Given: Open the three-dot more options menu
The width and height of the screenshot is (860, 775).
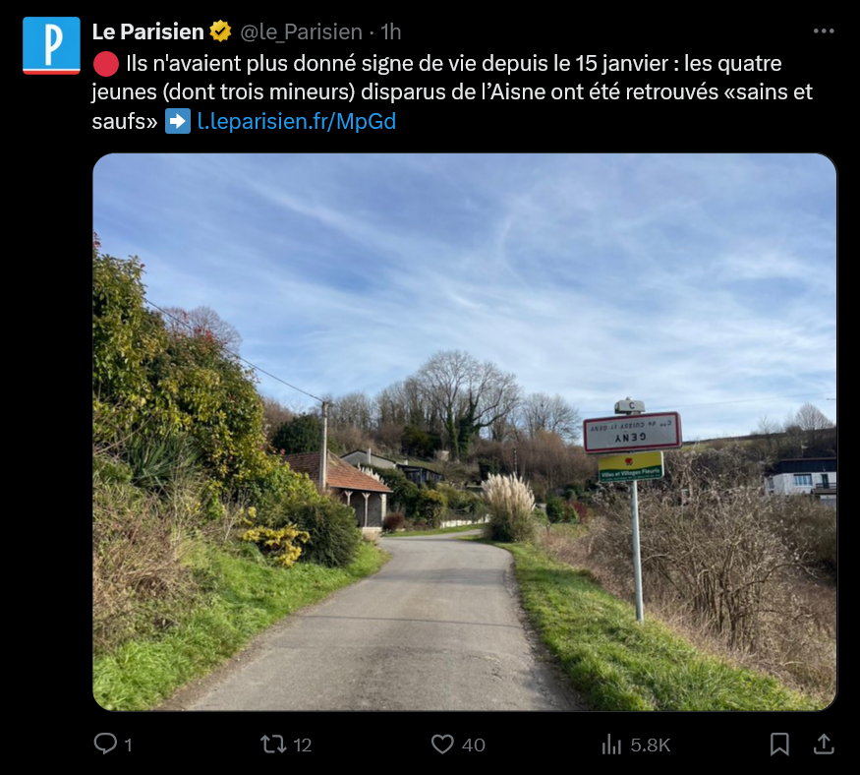Looking at the screenshot, I should (824, 31).
